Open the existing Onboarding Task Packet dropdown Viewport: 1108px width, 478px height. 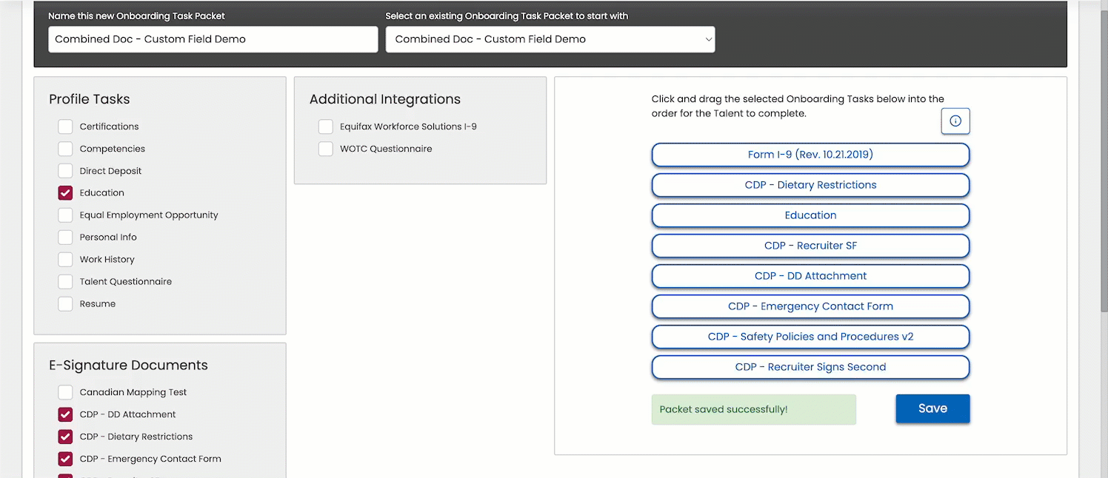pos(550,39)
